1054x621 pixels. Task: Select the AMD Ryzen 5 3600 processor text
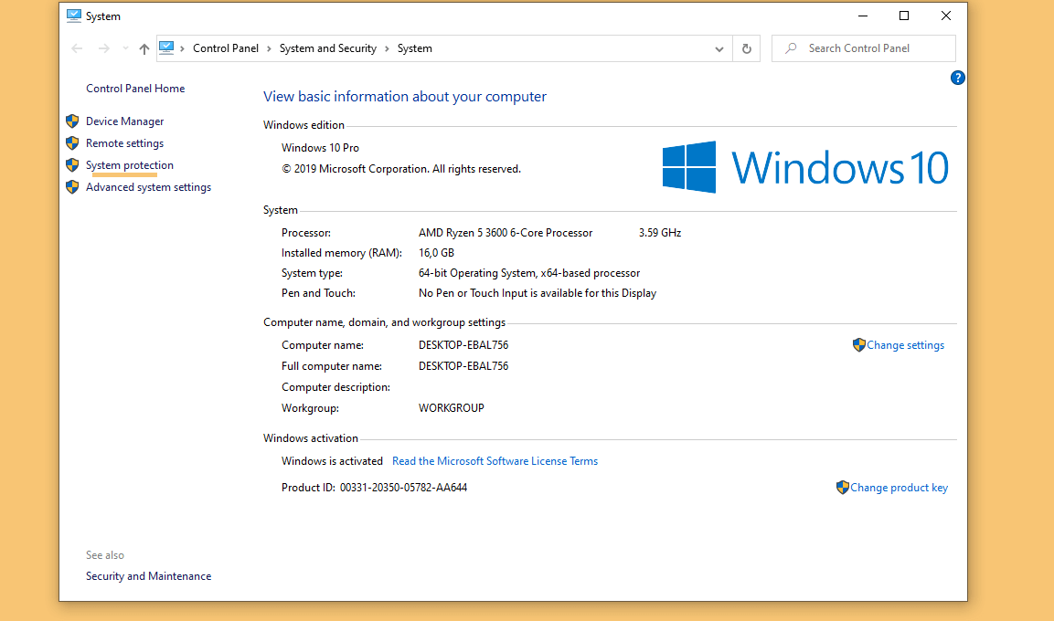point(506,233)
